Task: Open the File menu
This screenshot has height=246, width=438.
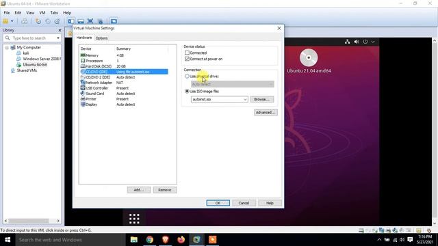Action: [x=7, y=13]
